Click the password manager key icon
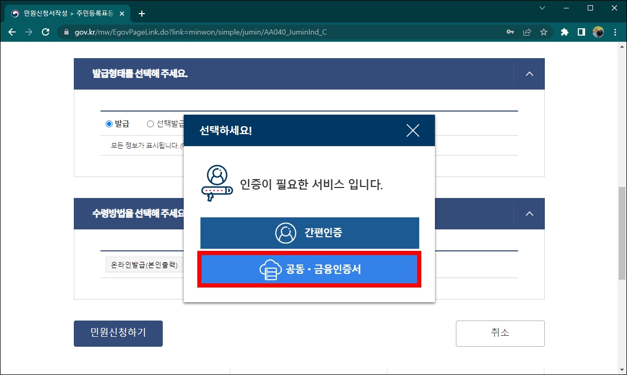 click(510, 32)
